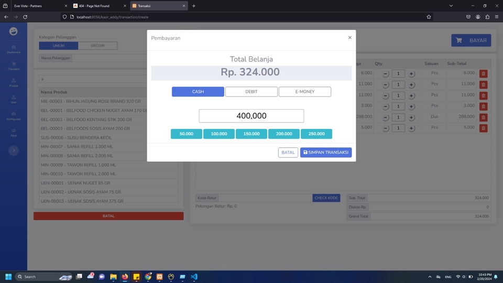This screenshot has height=283, width=503.
Task: Select DEBIT payment method
Action: 251,92
